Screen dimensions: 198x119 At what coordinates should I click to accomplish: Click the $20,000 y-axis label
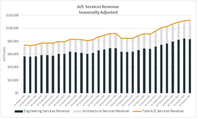pyautogui.click(x=13, y=80)
